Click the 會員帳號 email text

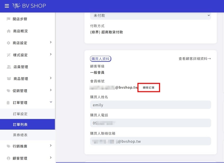[x=114, y=87]
